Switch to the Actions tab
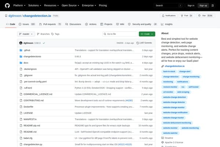This screenshot has width=220, height=147. click(x=91, y=24)
